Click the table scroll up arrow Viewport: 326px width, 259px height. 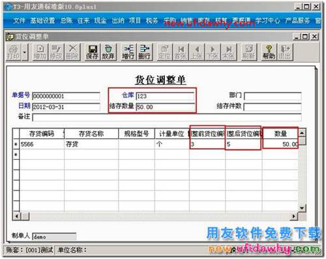[302, 132]
